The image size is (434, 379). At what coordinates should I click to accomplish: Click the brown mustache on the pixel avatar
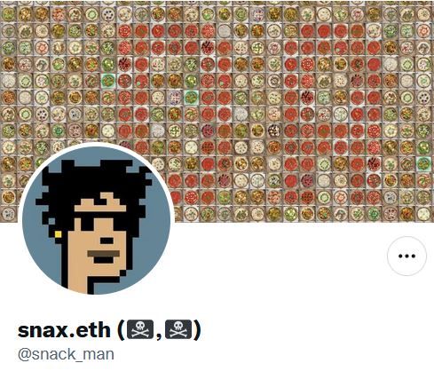click(x=104, y=254)
